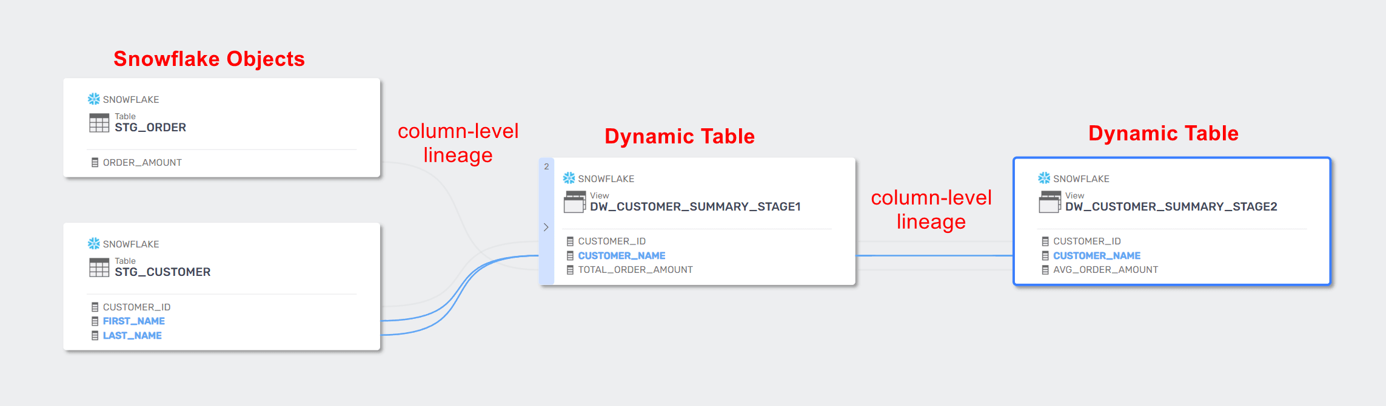The image size is (1386, 406).
Task: Expand the upstream chevron on the STAGE1 card
Action: (546, 228)
